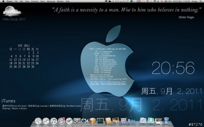204x127 pixels.
Task: Click the '9月 2011' calendar heading
Action: [x=24, y=46]
